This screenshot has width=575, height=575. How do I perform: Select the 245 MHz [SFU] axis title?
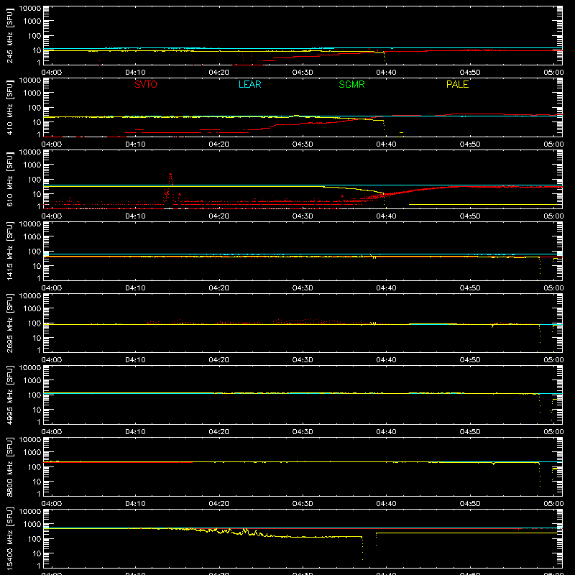[10, 35]
